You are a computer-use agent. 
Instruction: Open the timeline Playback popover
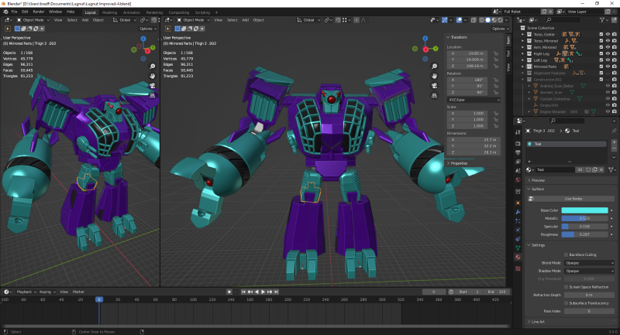pyautogui.click(x=26, y=292)
